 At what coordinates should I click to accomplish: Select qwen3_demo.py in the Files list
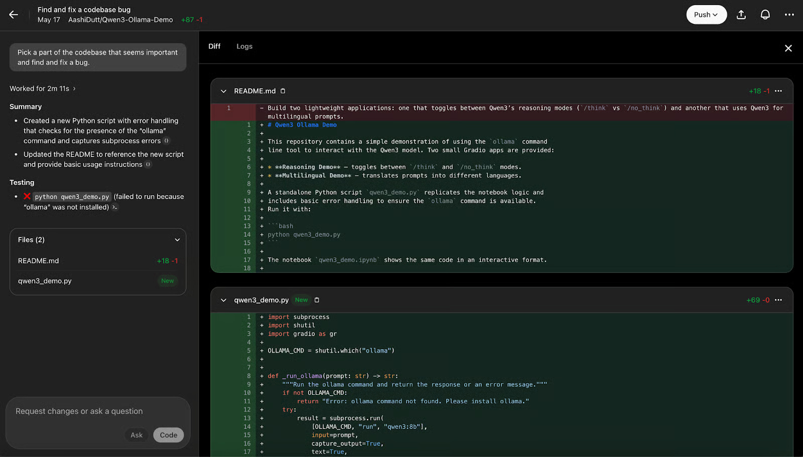point(45,281)
